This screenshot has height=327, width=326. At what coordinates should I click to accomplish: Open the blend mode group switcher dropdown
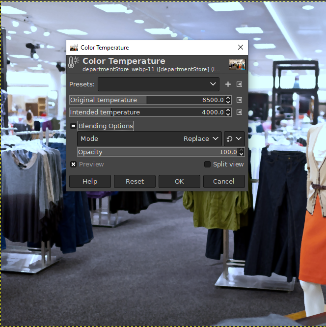point(234,138)
